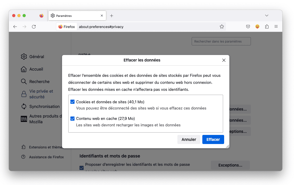The image size is (294, 185).
Task: Click the emoji face extension icon
Action: pyautogui.click(x=257, y=27)
